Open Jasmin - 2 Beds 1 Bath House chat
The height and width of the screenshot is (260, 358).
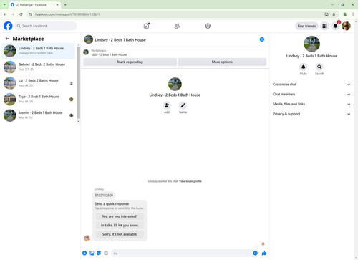coord(39,115)
